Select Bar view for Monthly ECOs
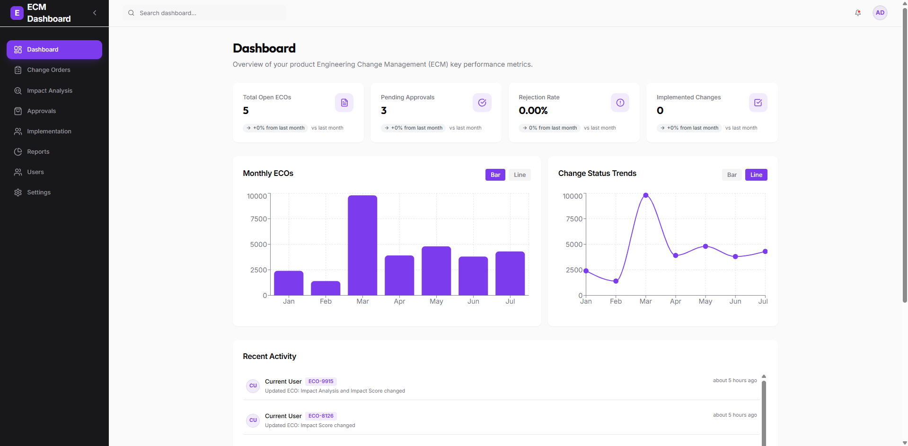This screenshot has width=908, height=446. point(495,175)
